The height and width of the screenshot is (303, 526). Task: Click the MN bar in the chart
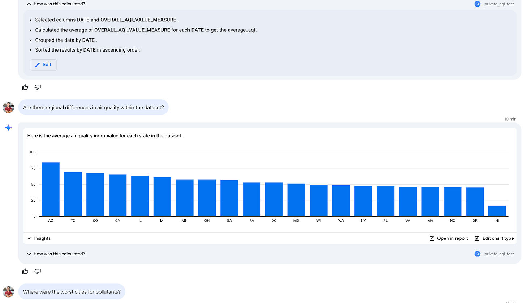[x=185, y=198]
